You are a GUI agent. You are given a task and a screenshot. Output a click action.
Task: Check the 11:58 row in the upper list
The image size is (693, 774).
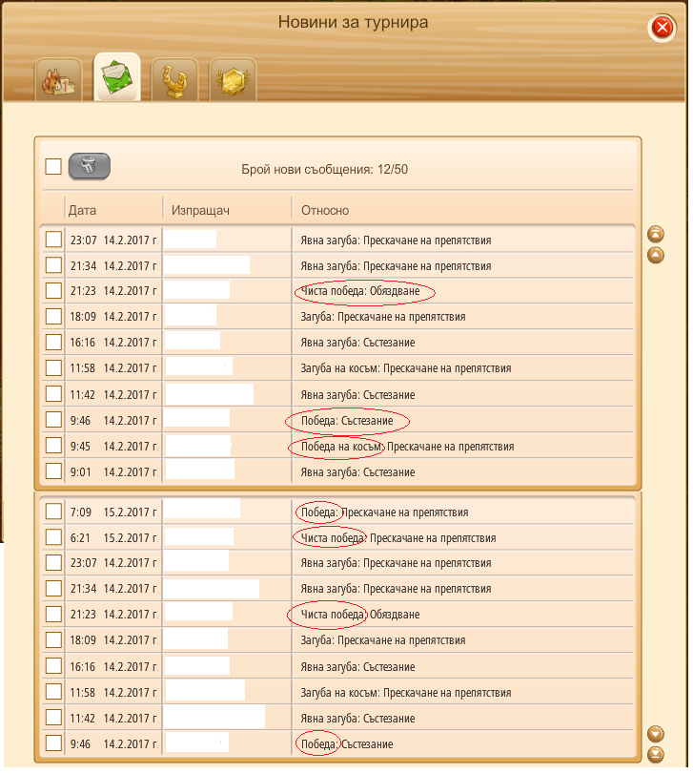53,367
